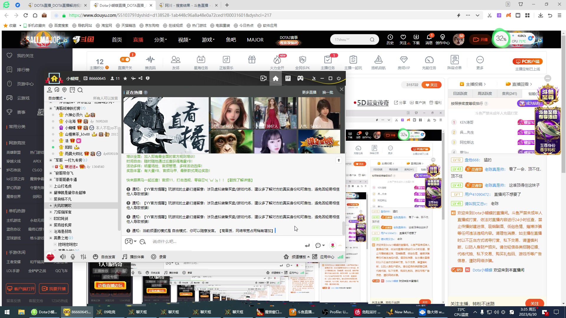Viewport: 566px width, 318px height.
Task: Open 云游戏 in the Douyu left sidebar
Action: (23, 98)
